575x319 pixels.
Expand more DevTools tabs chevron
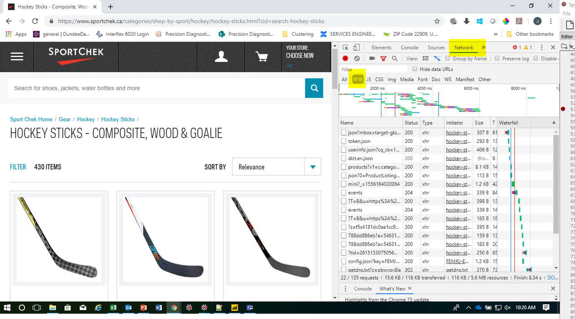pyautogui.click(x=483, y=47)
